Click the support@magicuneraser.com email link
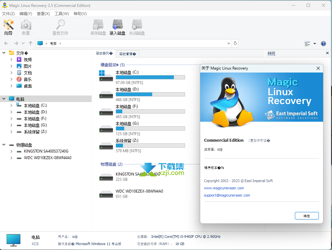Screen dimensions: 332x250 point(227,195)
